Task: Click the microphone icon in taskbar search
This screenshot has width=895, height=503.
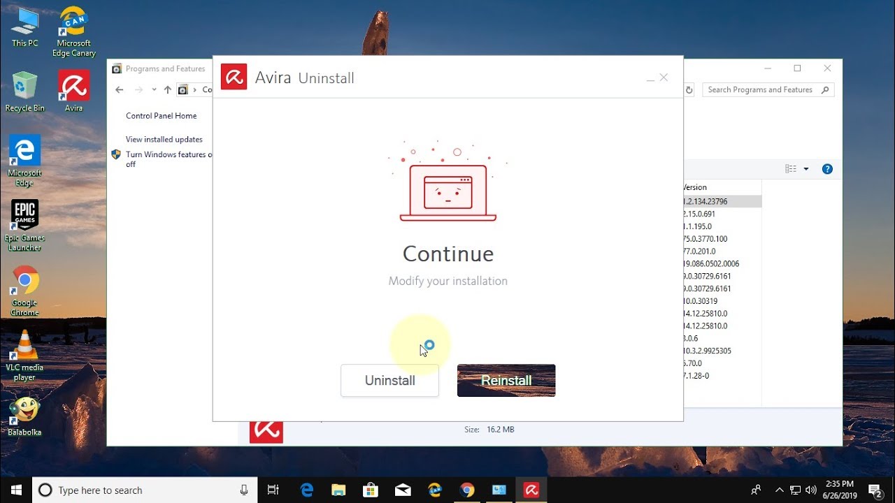Action: [x=244, y=490]
